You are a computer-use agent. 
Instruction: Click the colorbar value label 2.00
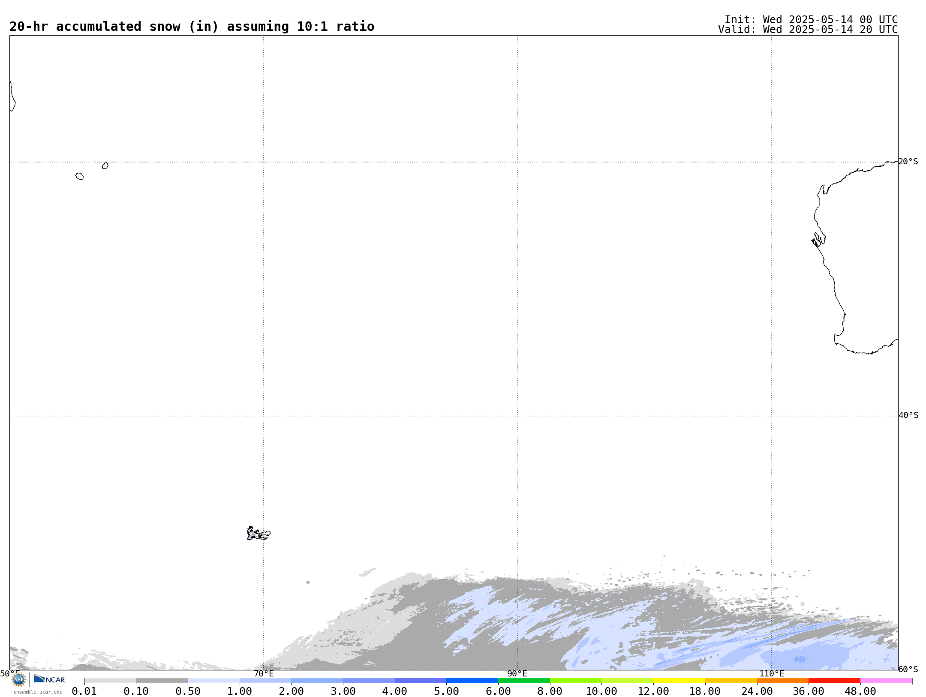click(x=291, y=691)
